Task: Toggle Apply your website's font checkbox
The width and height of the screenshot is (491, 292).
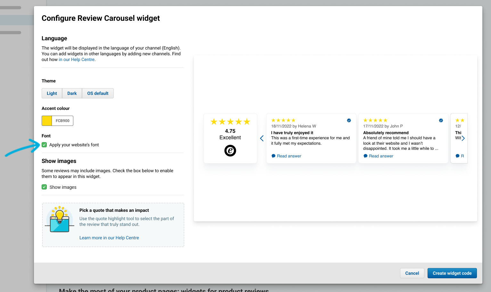Action: [44, 145]
